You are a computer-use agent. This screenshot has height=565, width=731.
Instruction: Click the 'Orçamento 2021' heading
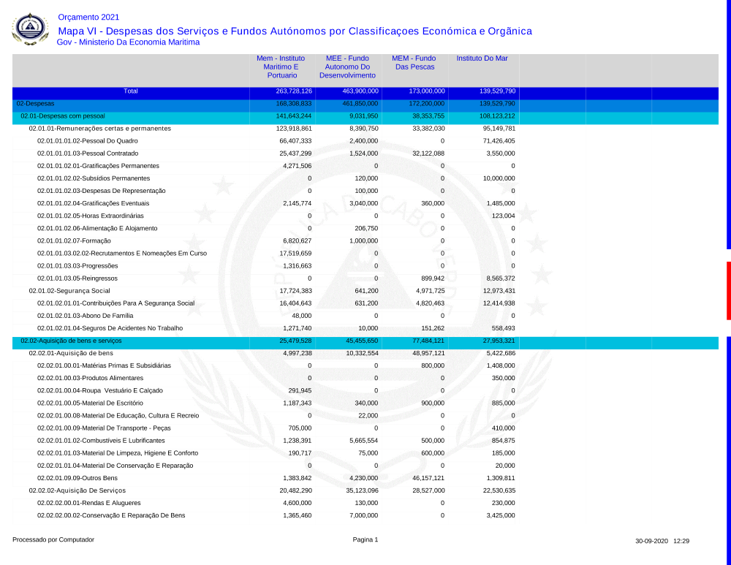88,17
